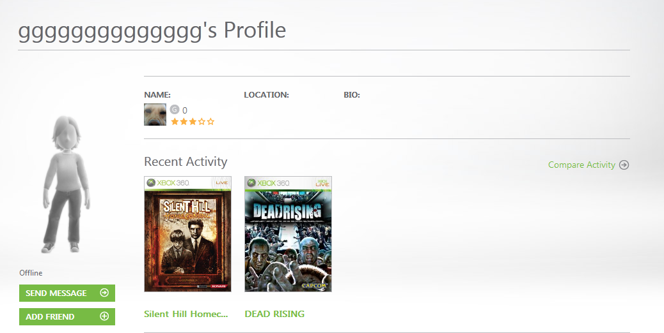
Task: Click the Recent Activity heading
Action: tap(186, 161)
